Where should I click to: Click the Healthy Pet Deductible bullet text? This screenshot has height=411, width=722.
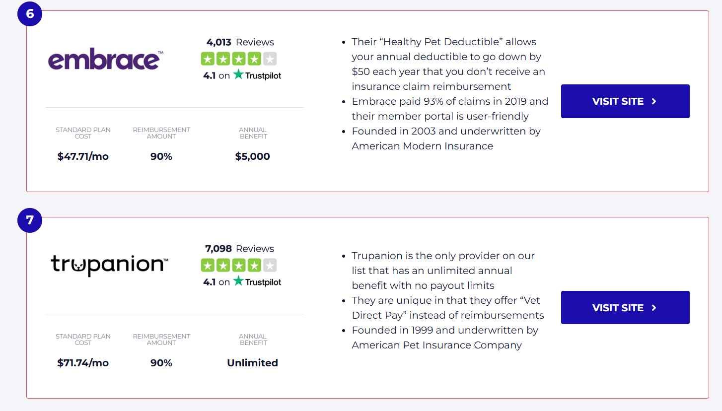point(448,64)
